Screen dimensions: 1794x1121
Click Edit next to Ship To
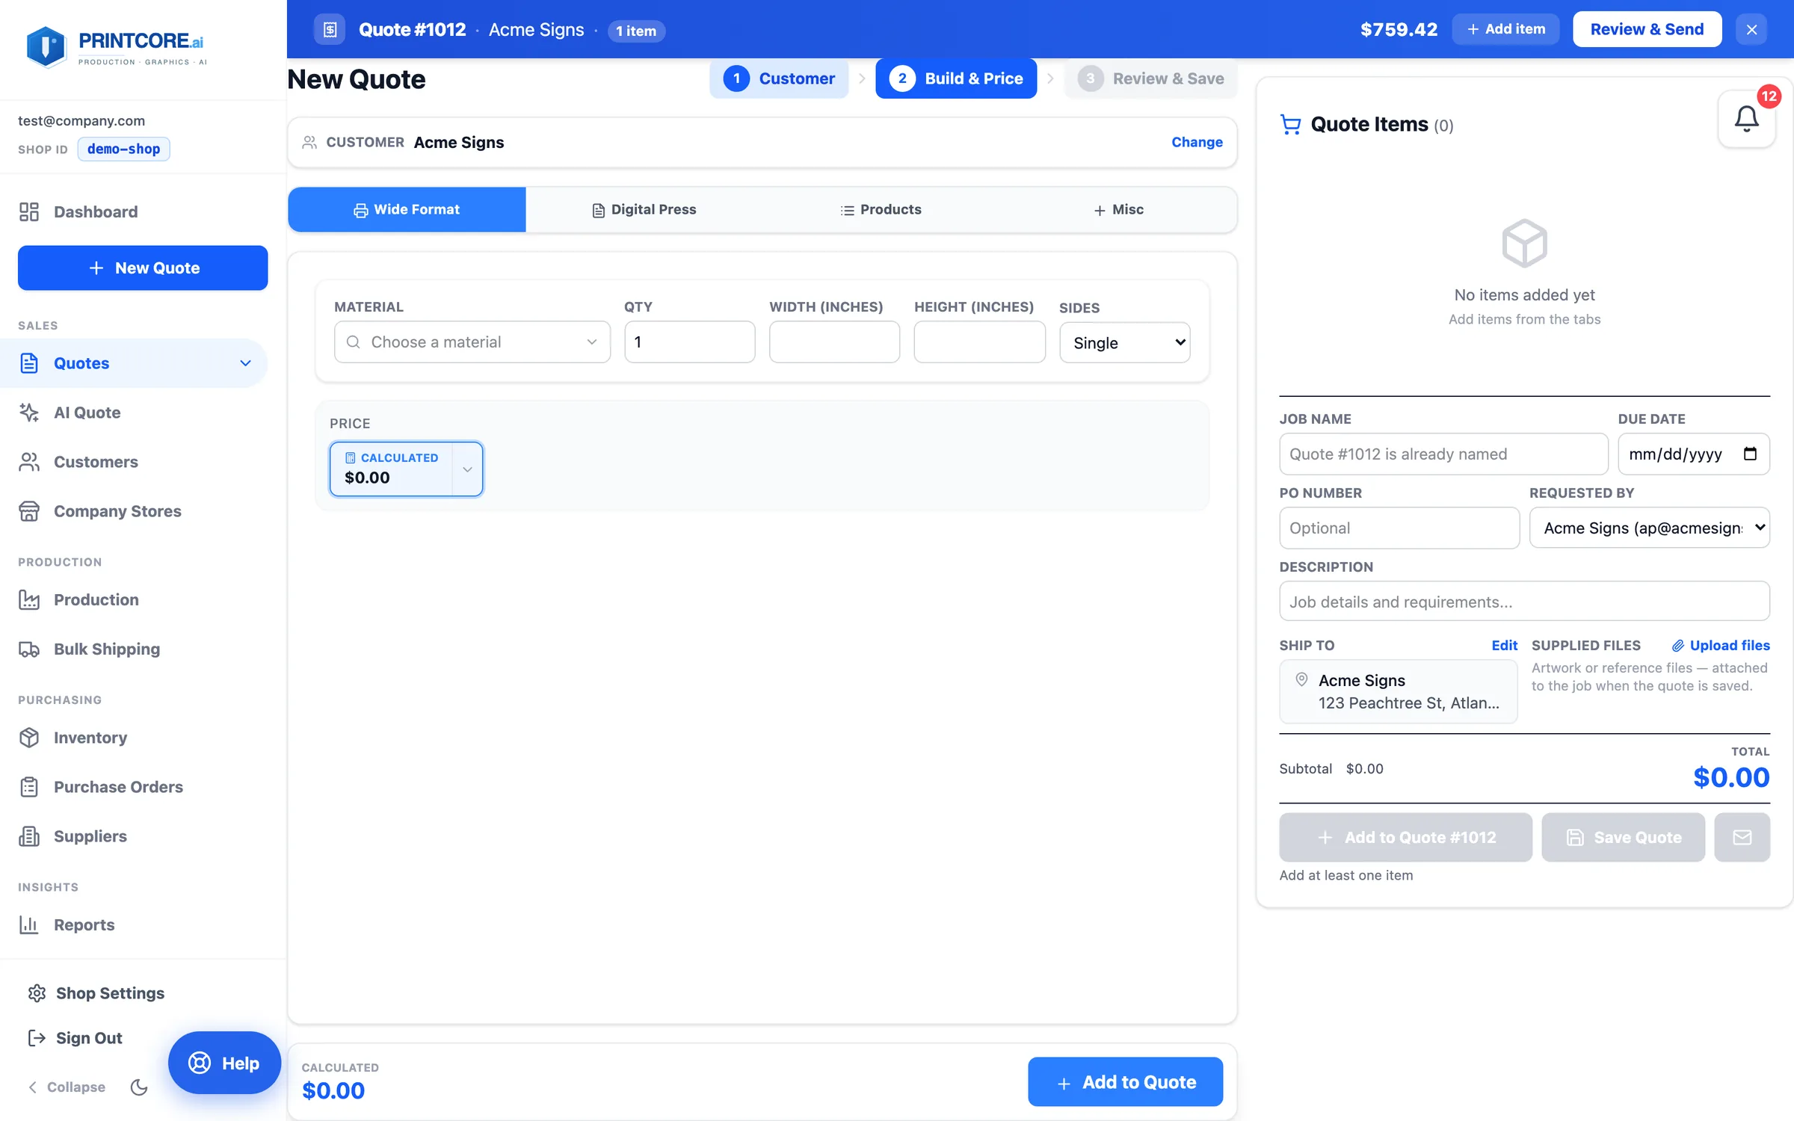1504,645
